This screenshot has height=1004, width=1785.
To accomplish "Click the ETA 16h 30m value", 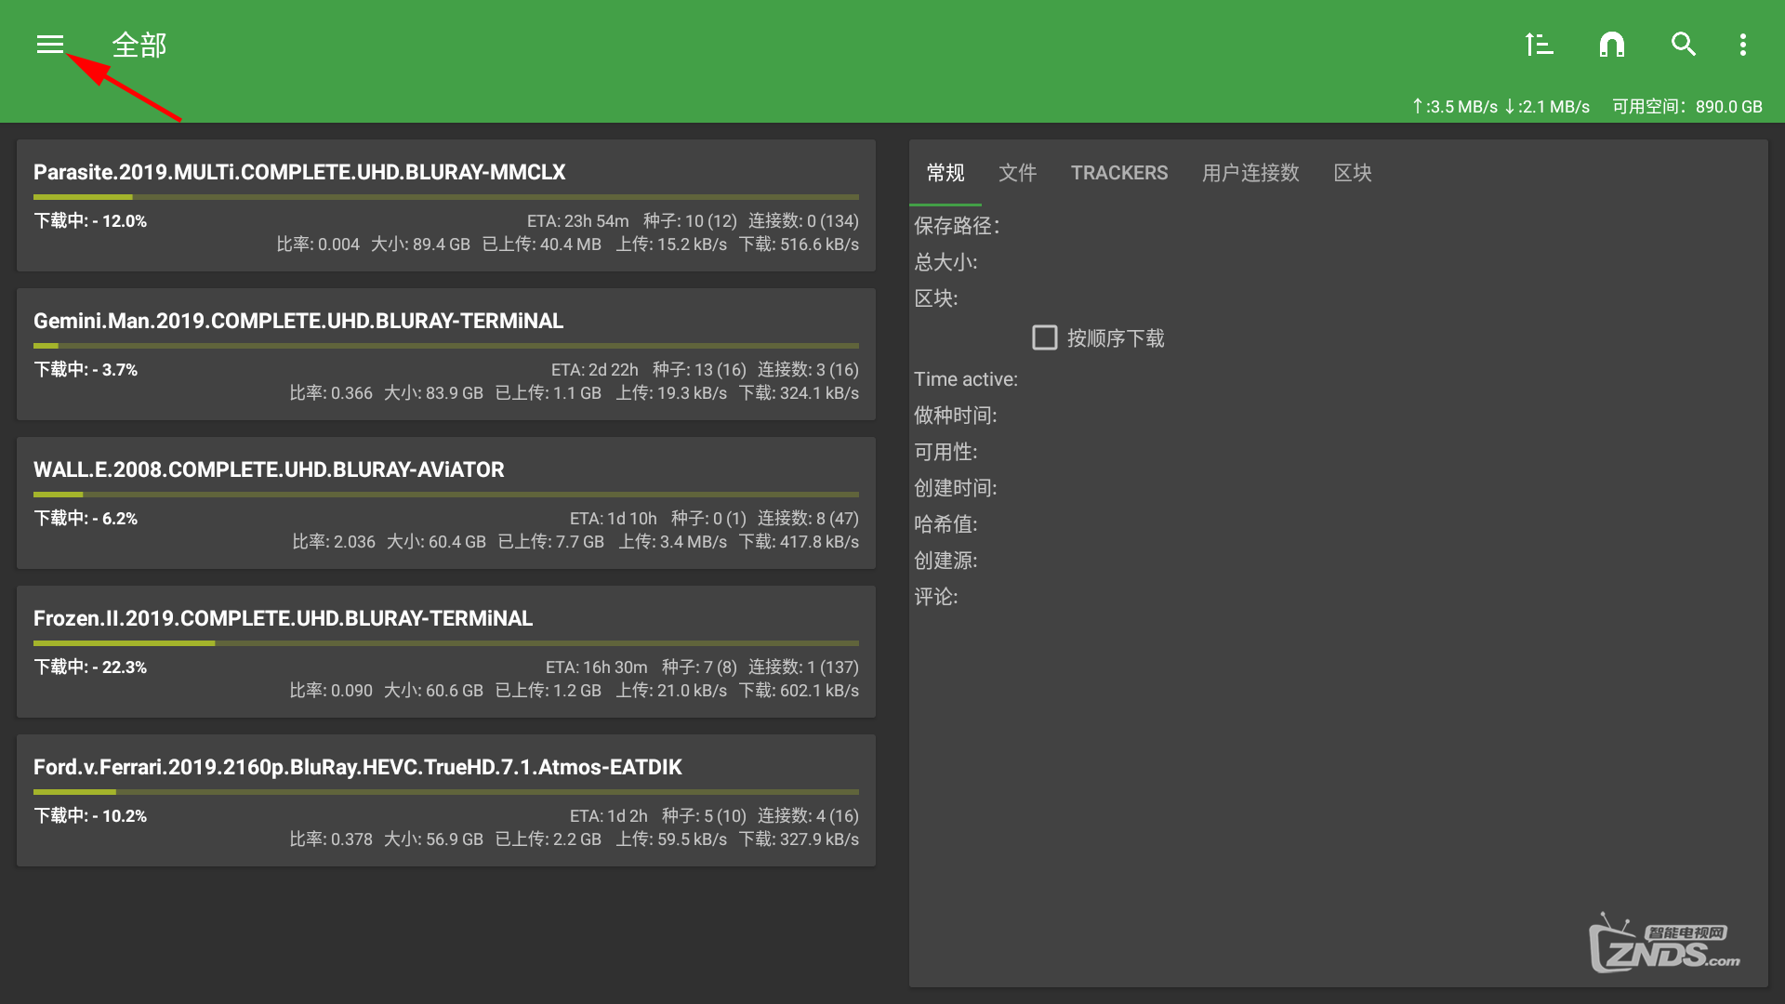I will point(596,667).
